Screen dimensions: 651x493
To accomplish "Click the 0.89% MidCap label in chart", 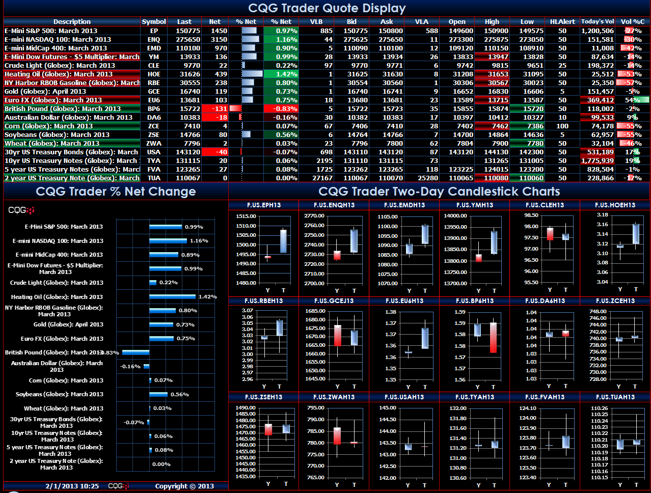I will point(191,255).
